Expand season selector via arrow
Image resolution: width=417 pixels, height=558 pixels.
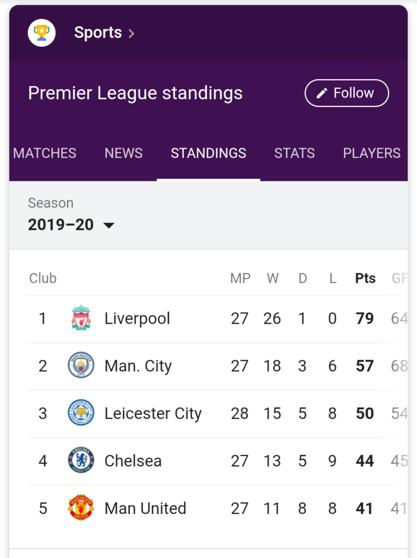[x=108, y=225]
